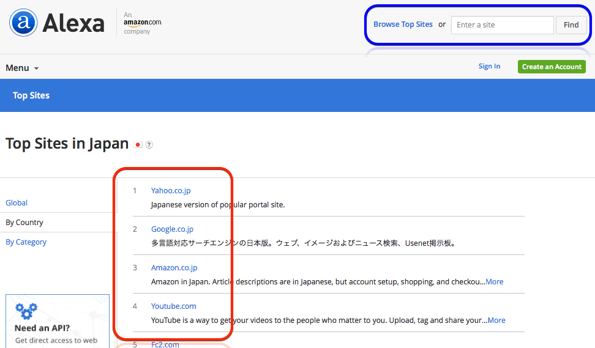Viewport: 595px width, 348px height.
Task: Click the Create an Account button
Action: tap(552, 67)
